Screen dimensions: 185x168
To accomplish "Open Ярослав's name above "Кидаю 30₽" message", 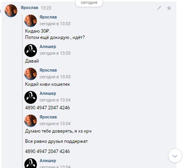I will click(x=48, y=17).
